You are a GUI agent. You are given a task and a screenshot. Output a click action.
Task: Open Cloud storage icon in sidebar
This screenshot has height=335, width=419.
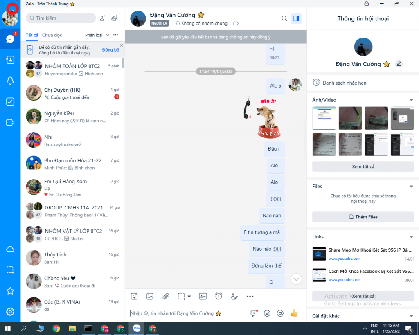click(10, 250)
